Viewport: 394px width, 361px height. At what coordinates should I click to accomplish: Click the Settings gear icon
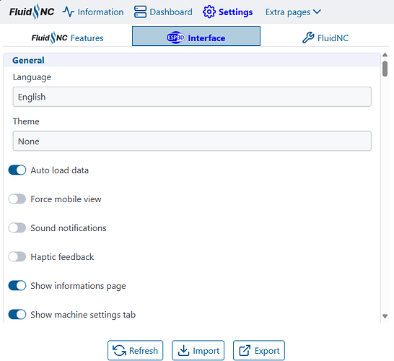[x=209, y=12]
